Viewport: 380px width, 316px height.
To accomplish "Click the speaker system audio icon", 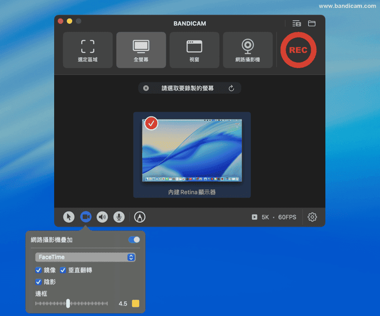I will [x=102, y=217].
